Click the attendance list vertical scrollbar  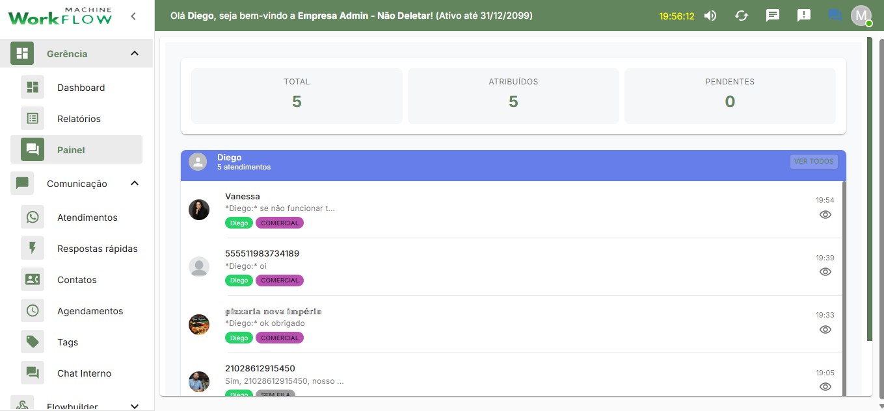[x=844, y=292]
